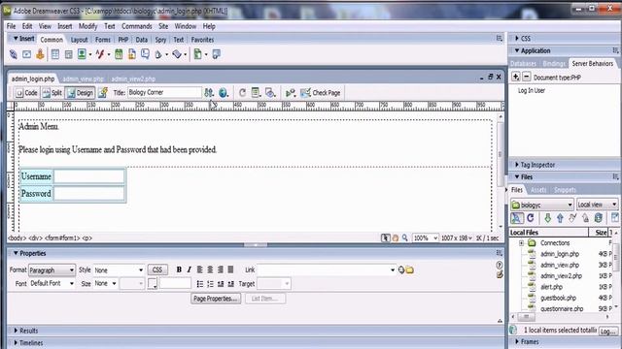Click the Media insert icon

[100, 54]
